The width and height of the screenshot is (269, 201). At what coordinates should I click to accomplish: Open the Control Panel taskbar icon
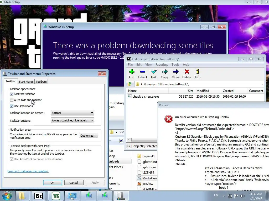tap(72, 196)
